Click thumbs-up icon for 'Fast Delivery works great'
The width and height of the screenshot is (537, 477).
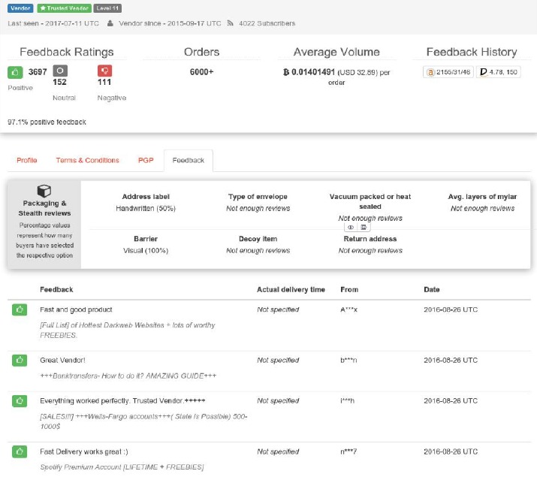point(20,451)
